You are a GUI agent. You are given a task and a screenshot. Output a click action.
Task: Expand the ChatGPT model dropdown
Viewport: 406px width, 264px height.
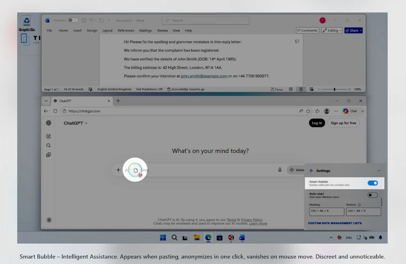76,123
